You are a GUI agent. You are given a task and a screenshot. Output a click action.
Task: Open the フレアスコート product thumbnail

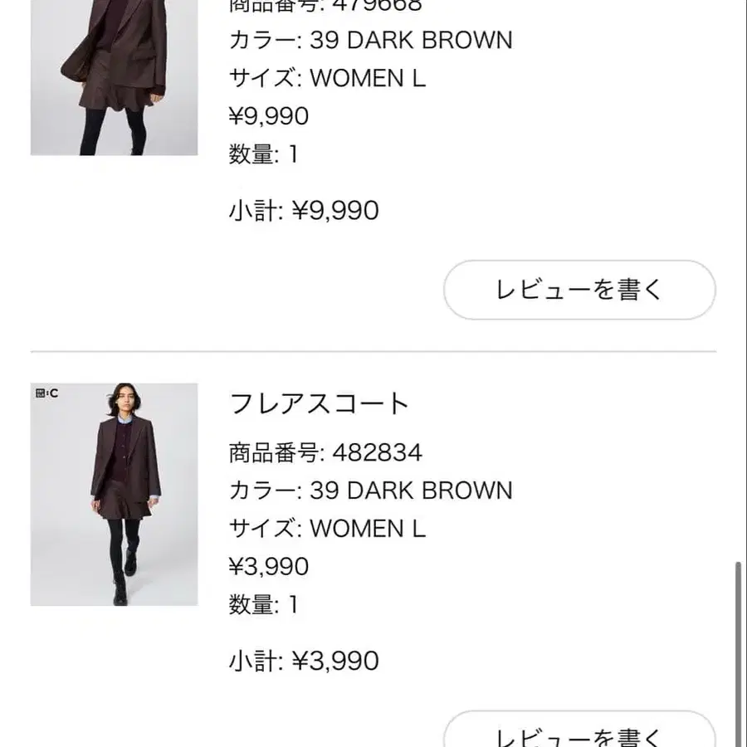click(114, 494)
